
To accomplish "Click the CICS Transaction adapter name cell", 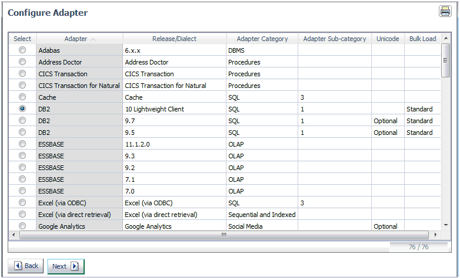I will tap(79, 74).
